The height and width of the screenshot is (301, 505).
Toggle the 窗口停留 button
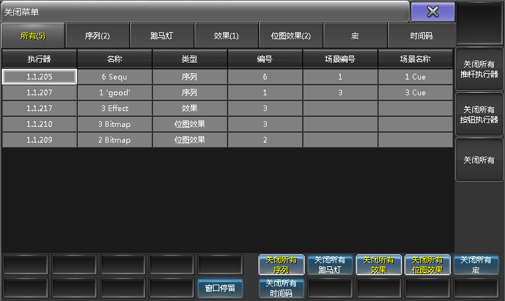[x=220, y=288]
